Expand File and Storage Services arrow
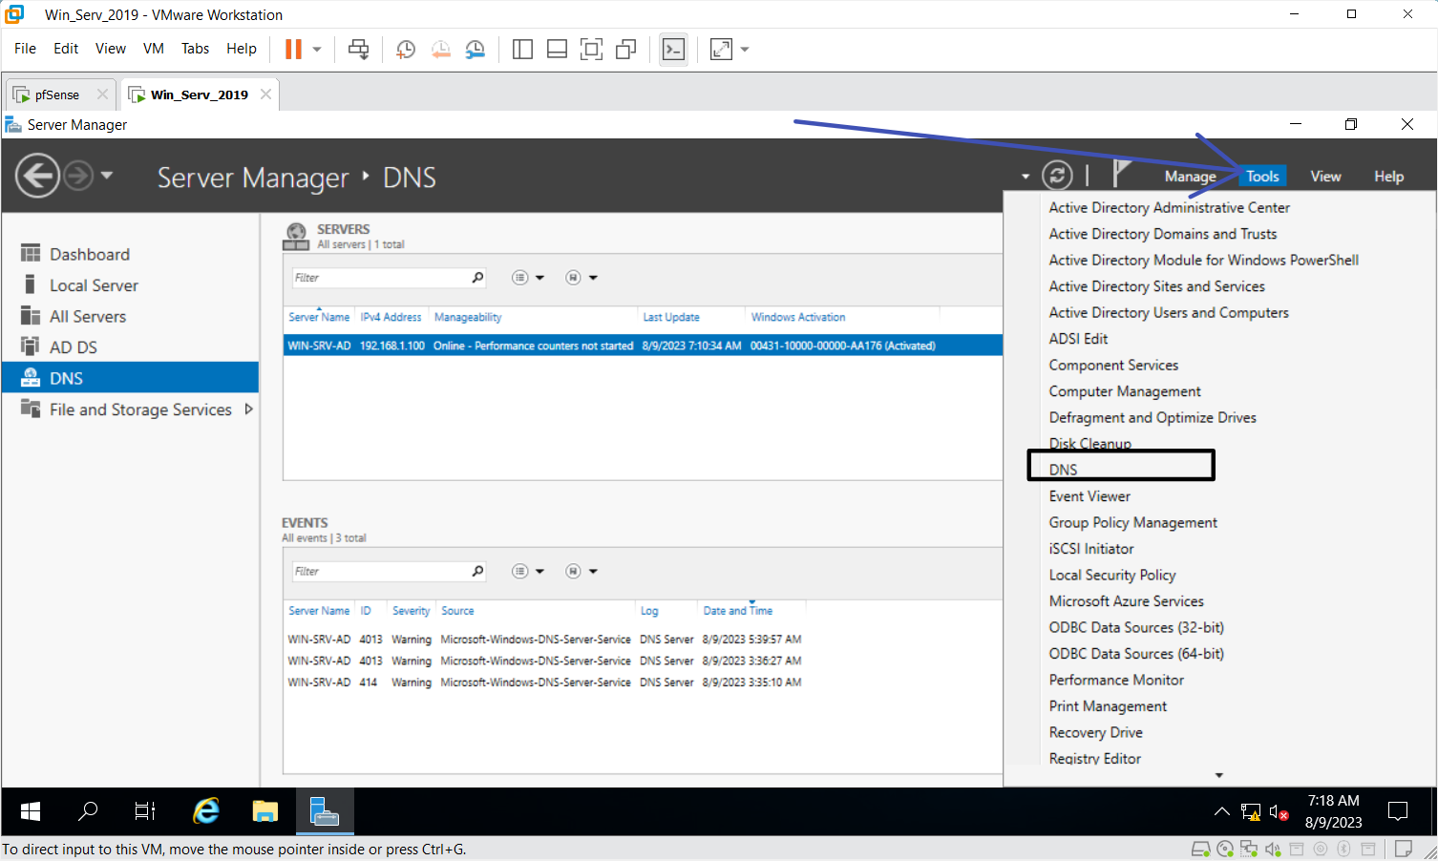 click(248, 409)
